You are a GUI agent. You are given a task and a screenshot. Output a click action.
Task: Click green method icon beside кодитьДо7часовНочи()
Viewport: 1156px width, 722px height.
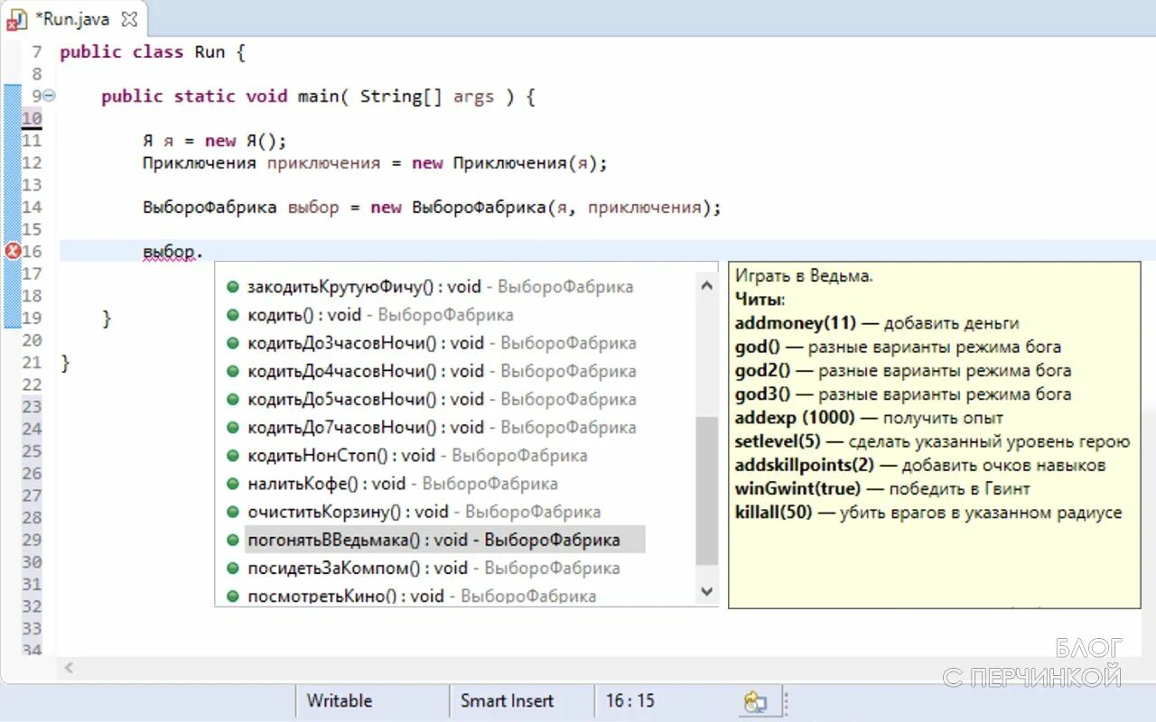[233, 427]
